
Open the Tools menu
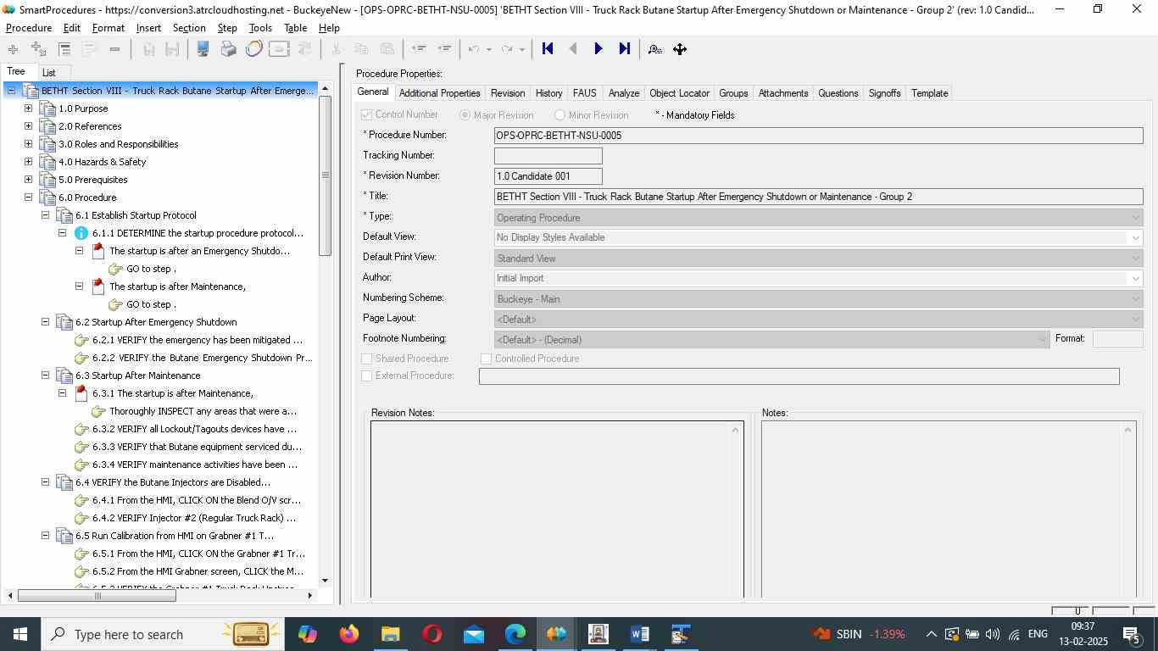click(x=260, y=28)
